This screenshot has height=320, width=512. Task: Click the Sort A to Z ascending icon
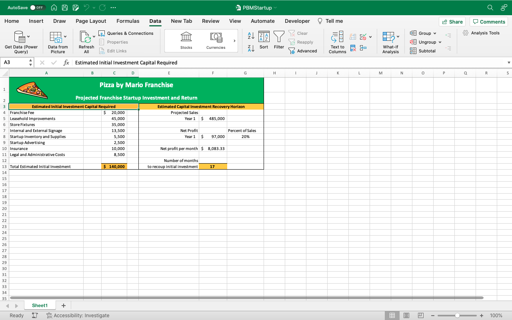click(251, 36)
